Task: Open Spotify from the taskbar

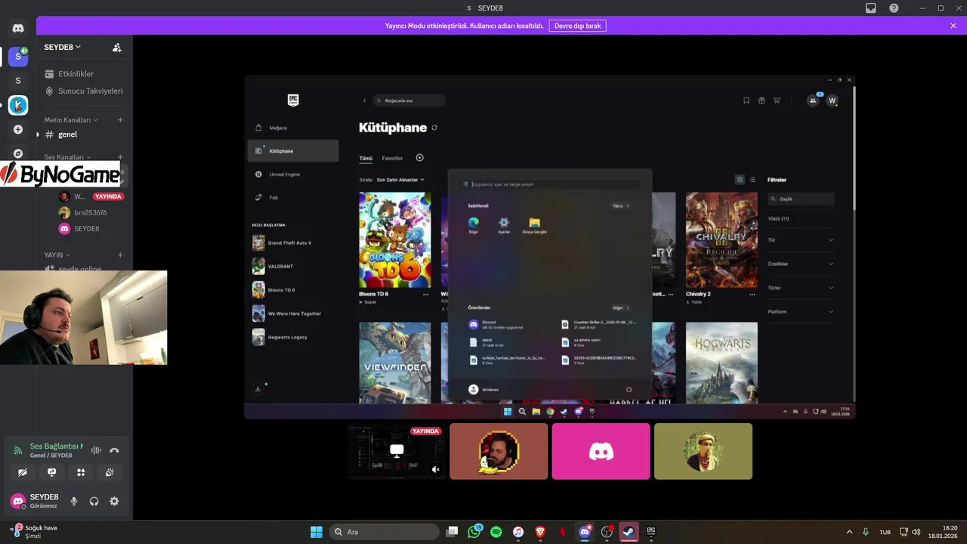Action: point(496,532)
